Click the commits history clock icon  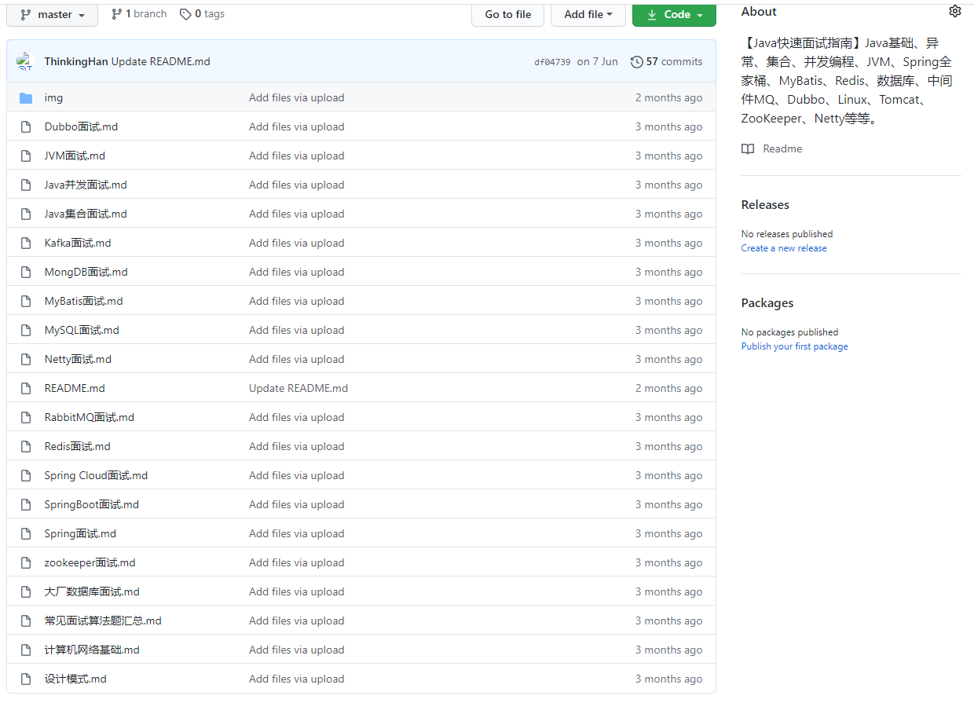click(x=637, y=61)
